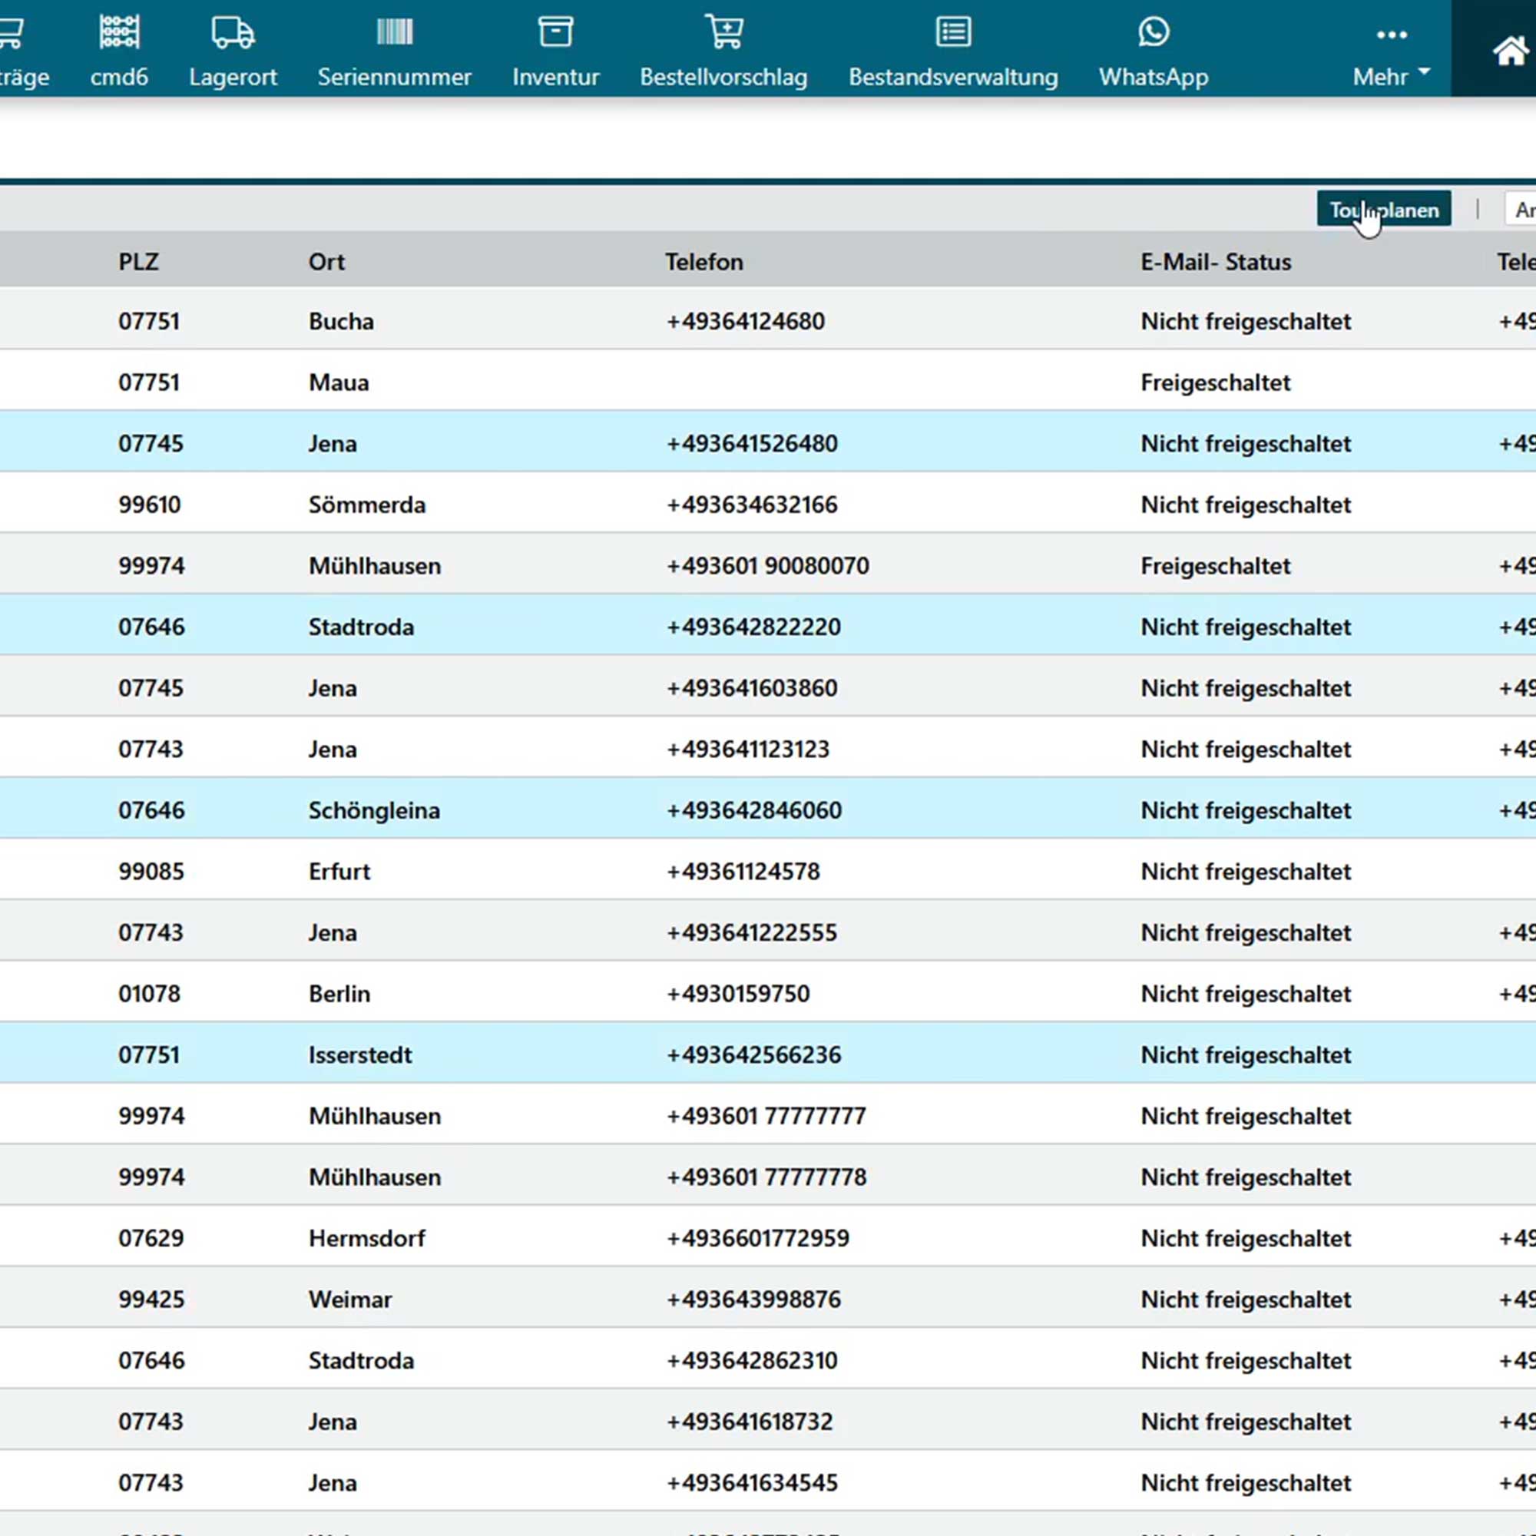Click phone +493643998876
This screenshot has width=1536, height=1536.
[753, 1300]
